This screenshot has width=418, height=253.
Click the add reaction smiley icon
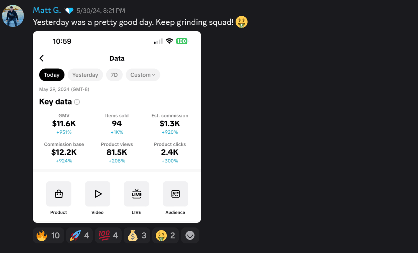pyautogui.click(x=190, y=235)
